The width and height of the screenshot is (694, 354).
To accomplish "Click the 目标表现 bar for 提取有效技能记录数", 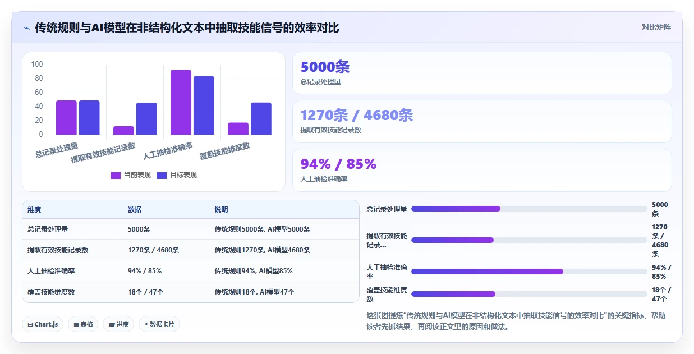I will pos(146,119).
